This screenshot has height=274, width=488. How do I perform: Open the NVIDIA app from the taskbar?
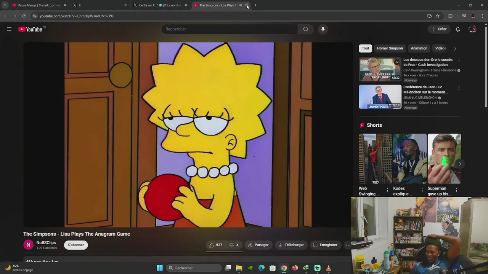[250, 268]
